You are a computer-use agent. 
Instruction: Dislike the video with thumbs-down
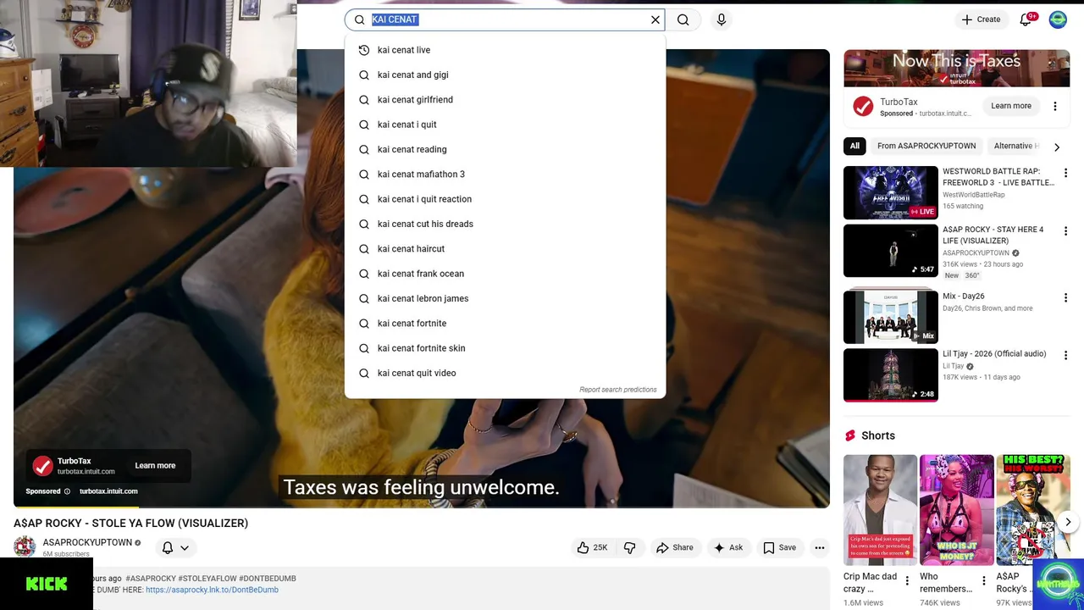pyautogui.click(x=630, y=548)
